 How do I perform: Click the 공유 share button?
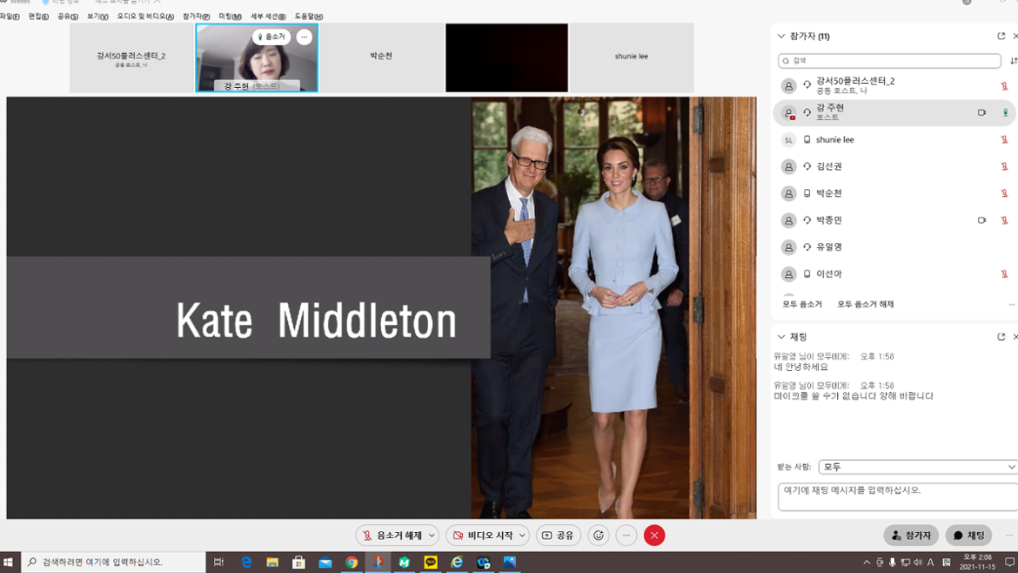point(558,536)
